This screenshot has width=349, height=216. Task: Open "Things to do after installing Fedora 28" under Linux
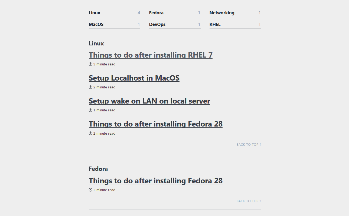(x=155, y=124)
